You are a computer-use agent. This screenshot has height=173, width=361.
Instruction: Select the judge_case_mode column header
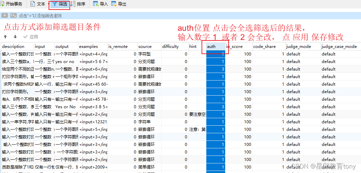point(341,47)
